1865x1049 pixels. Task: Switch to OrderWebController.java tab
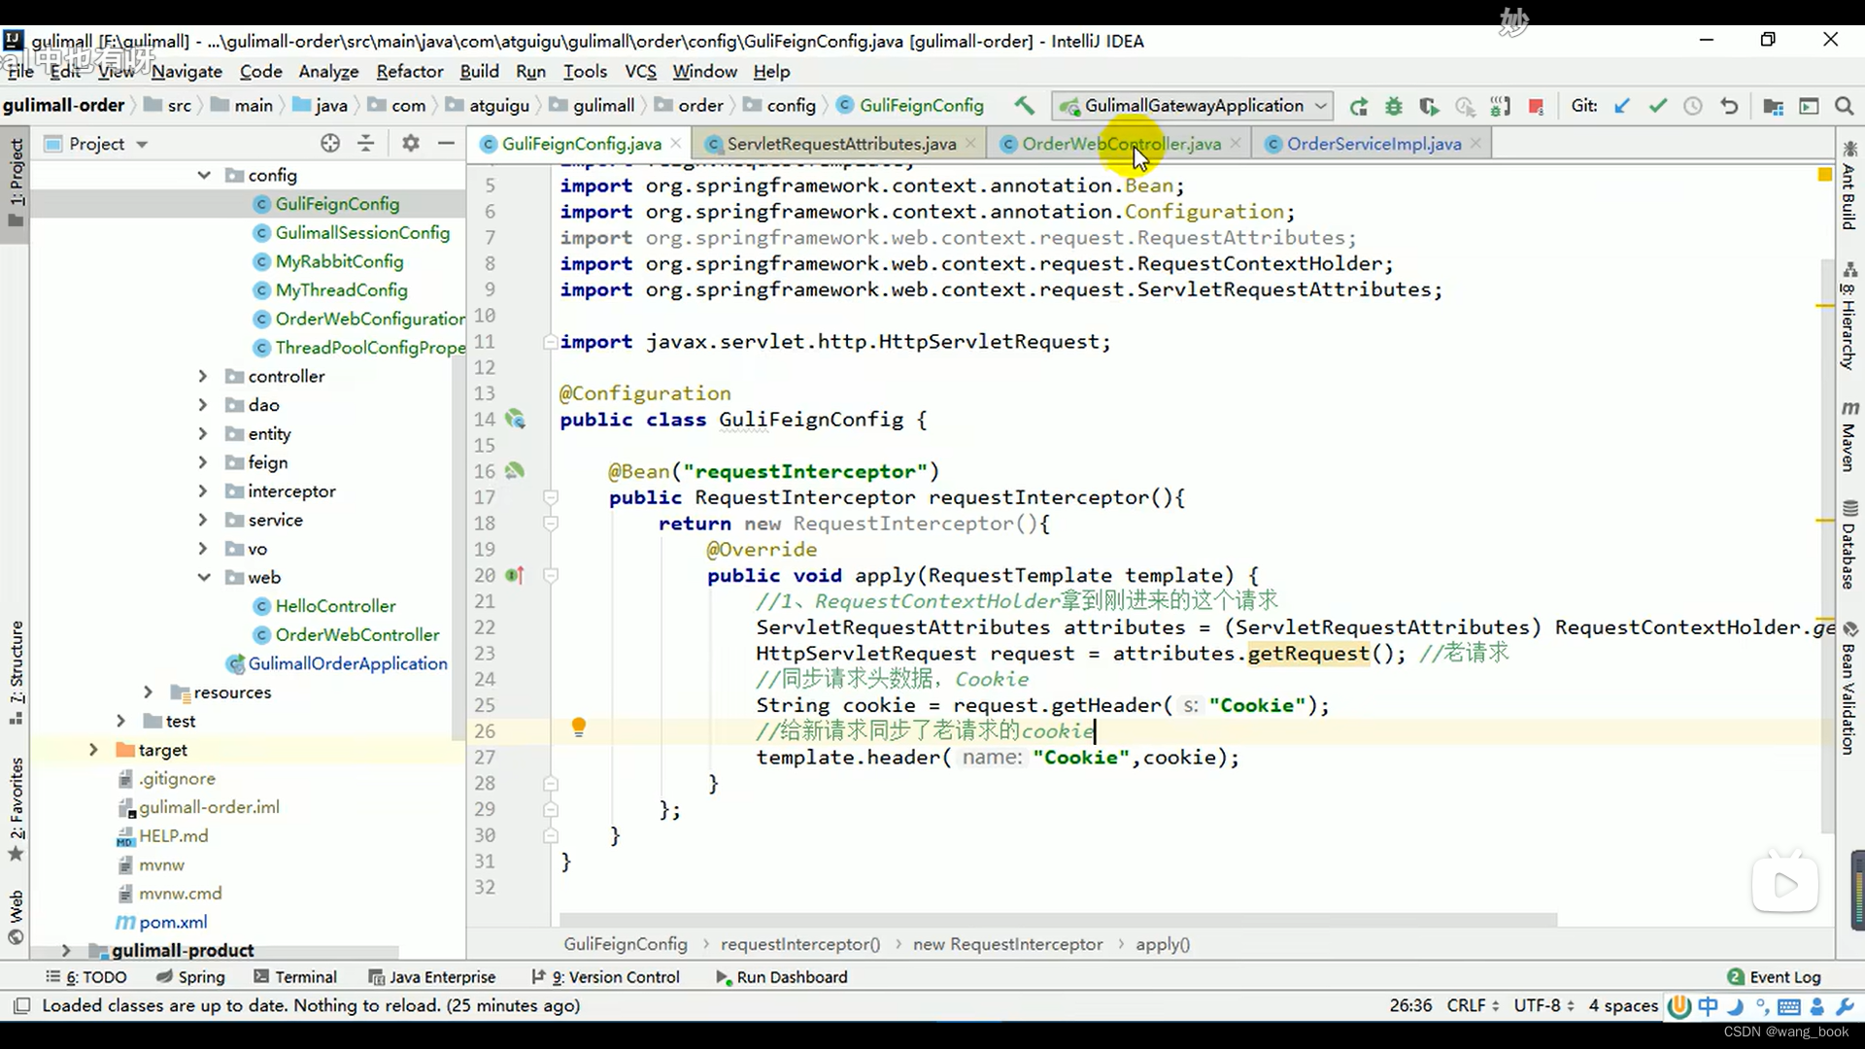(1121, 144)
